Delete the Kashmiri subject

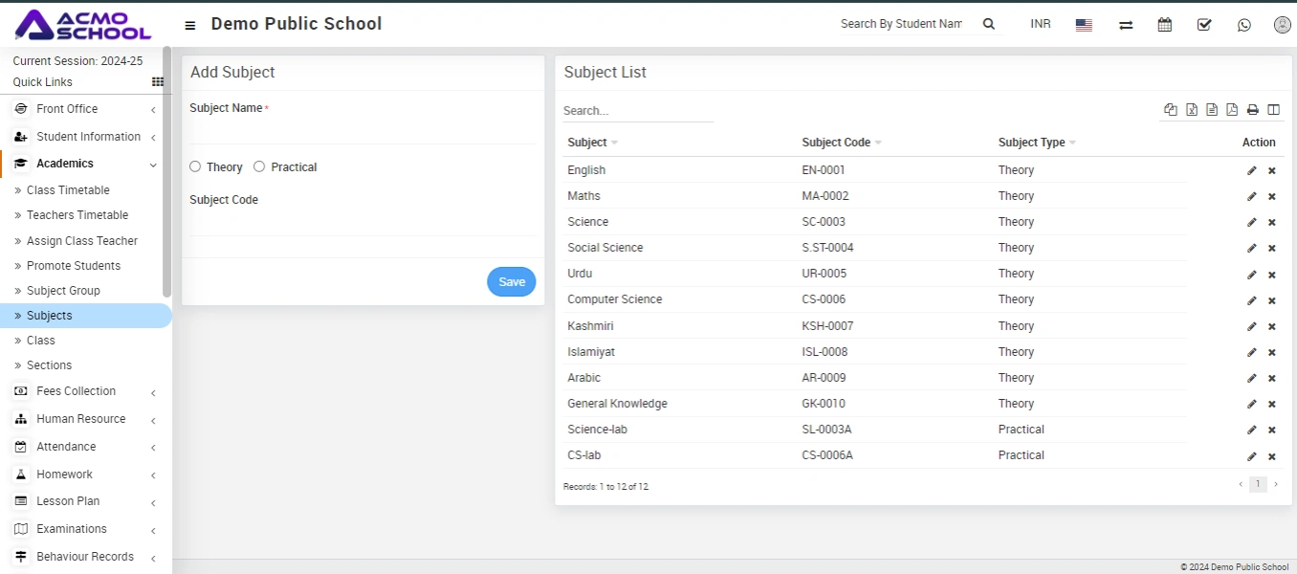coord(1272,326)
